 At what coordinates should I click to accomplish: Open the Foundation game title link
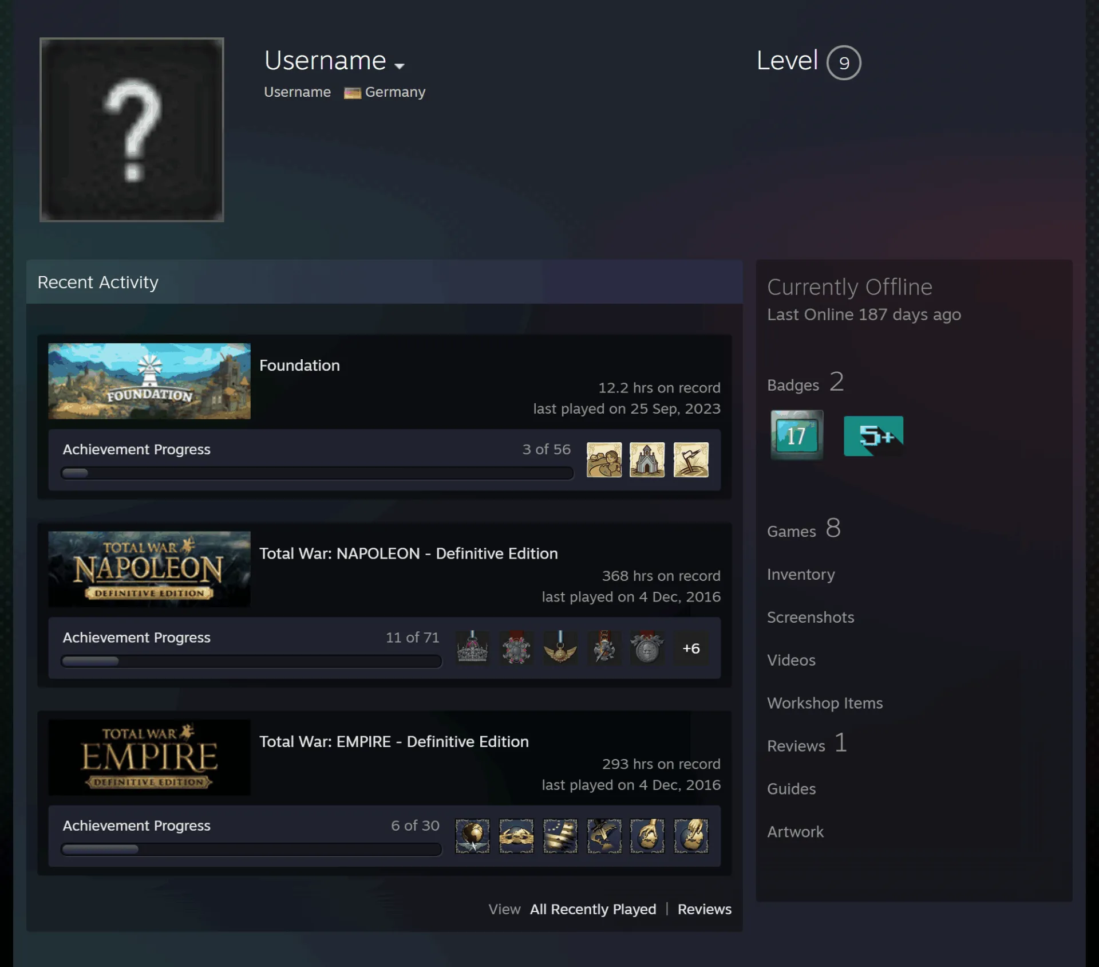tap(299, 365)
